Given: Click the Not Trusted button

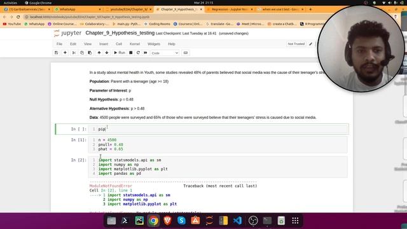Looking at the screenshot, I should tap(296, 44).
